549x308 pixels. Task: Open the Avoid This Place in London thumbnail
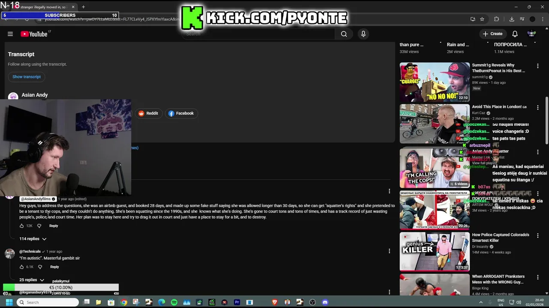[x=434, y=124]
